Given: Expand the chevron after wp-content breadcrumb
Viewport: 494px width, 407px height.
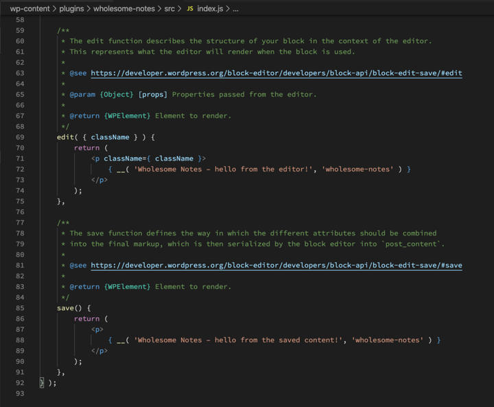Looking at the screenshot, I should 54,9.
